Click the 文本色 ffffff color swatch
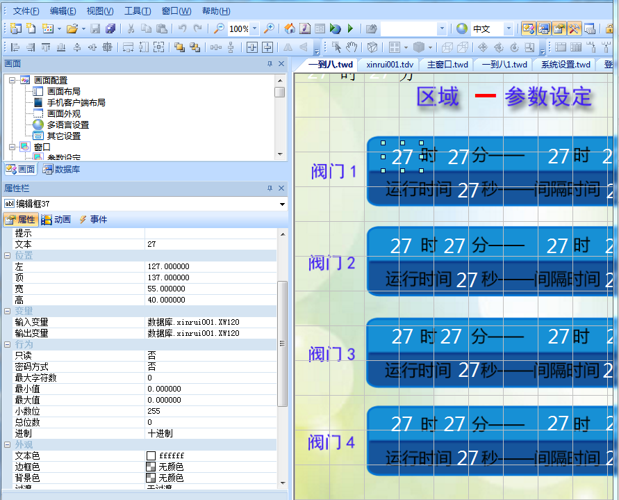 (x=151, y=455)
